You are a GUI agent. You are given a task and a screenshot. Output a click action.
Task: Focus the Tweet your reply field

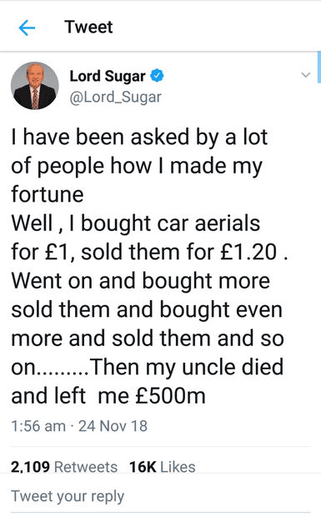click(x=160, y=496)
